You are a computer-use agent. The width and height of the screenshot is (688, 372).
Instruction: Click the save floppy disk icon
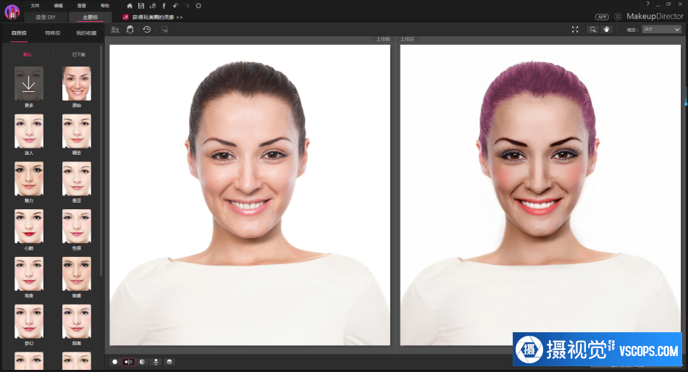coord(141,6)
